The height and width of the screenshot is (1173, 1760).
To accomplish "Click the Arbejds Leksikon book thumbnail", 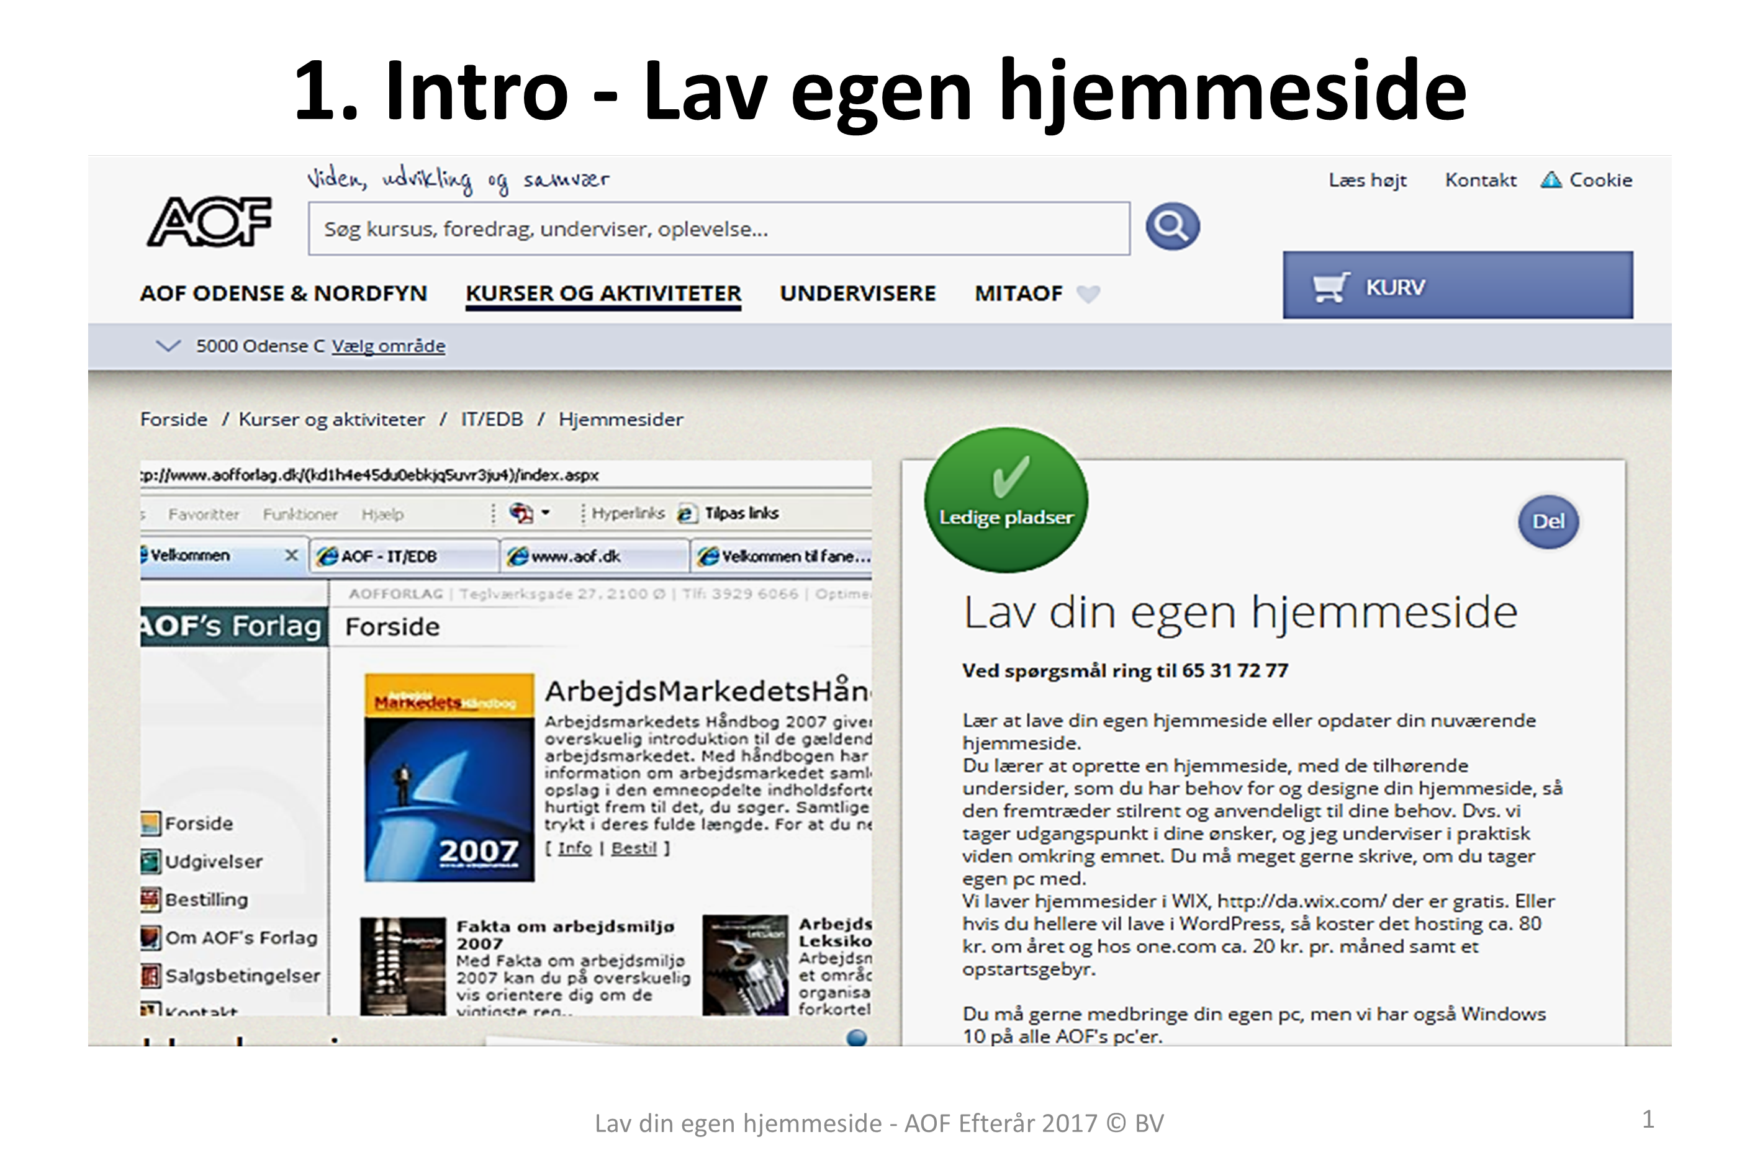I will coord(746,965).
